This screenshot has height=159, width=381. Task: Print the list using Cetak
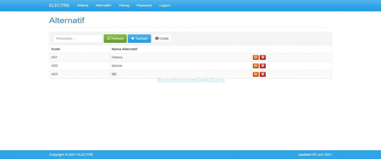click(x=162, y=38)
